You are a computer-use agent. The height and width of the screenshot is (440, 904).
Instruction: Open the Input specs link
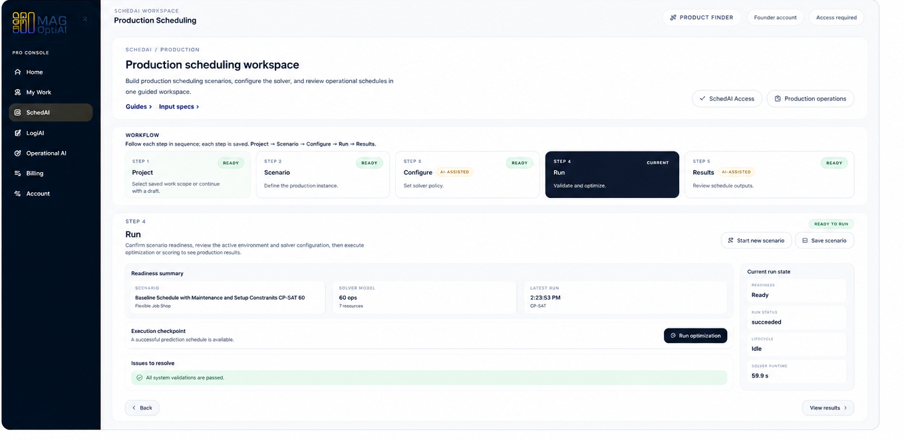click(x=179, y=106)
